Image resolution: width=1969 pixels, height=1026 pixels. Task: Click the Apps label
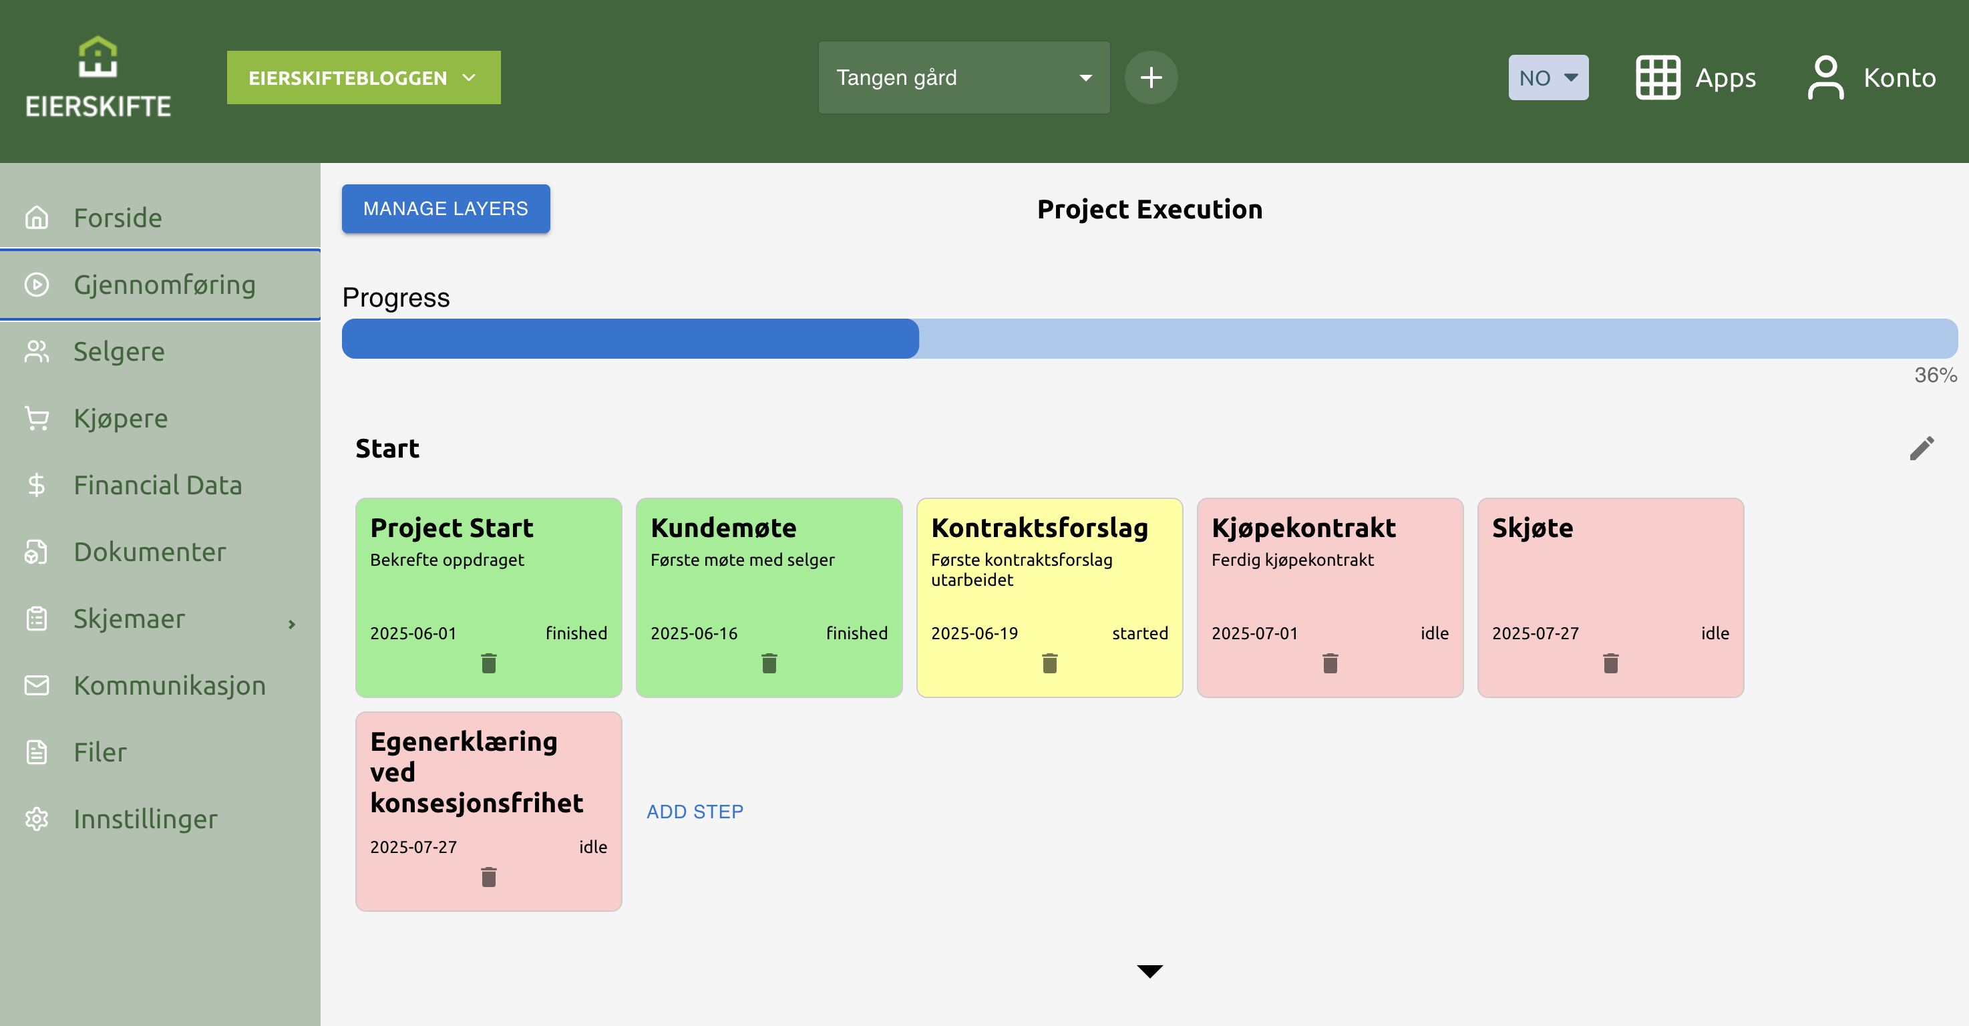point(1725,78)
